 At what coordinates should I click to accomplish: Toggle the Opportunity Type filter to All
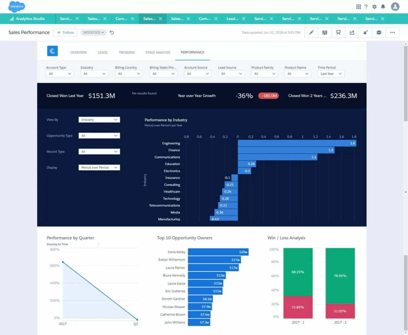(x=99, y=135)
